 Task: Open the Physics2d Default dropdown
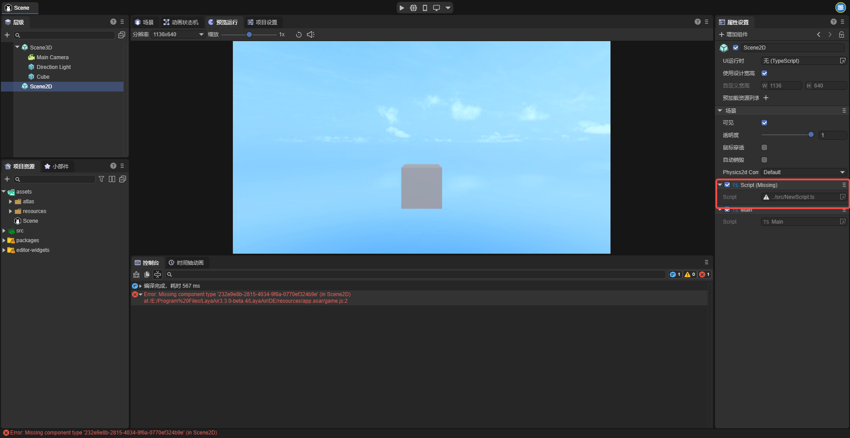(804, 172)
